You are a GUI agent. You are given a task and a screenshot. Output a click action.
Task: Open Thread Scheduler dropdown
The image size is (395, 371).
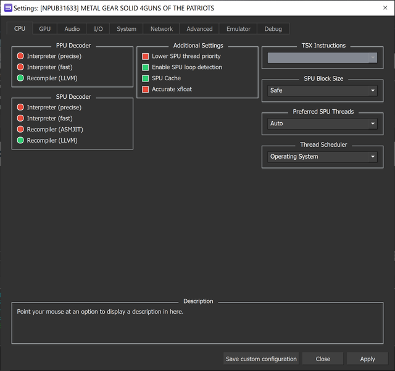(322, 157)
